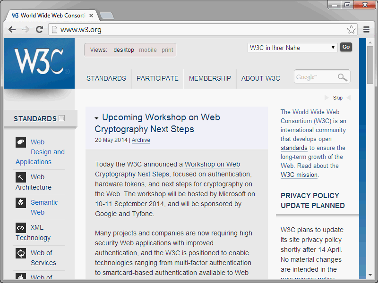The width and height of the screenshot is (378, 283).
Task: Open the W3C mission link
Action: coord(299,175)
